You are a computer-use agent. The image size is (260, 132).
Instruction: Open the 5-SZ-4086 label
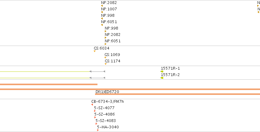point(104,114)
